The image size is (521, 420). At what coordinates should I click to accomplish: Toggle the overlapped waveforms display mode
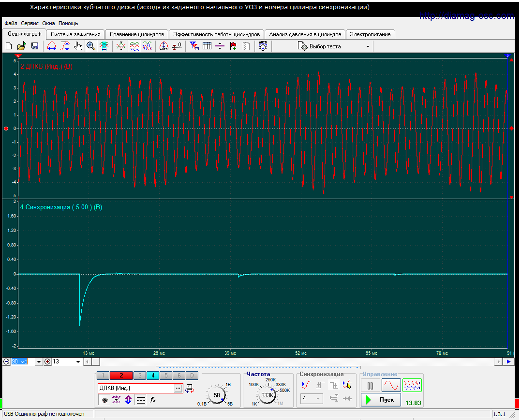point(147,46)
